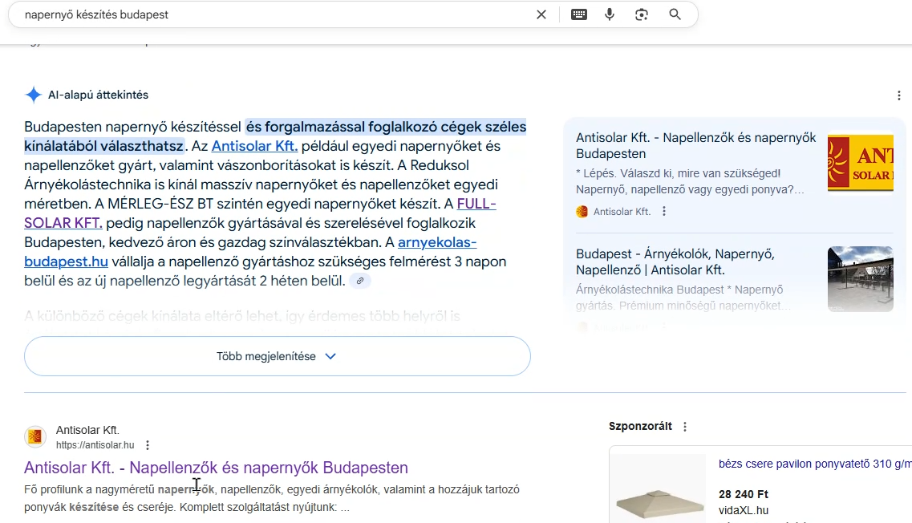The height and width of the screenshot is (523, 912).
Task: Open more options next to antisolar.hu URL
Action: 148,445
